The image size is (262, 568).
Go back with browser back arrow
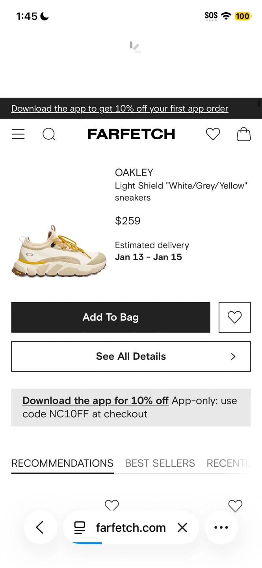(40, 527)
